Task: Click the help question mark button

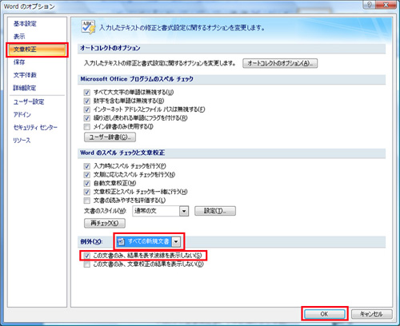Action: click(x=370, y=5)
